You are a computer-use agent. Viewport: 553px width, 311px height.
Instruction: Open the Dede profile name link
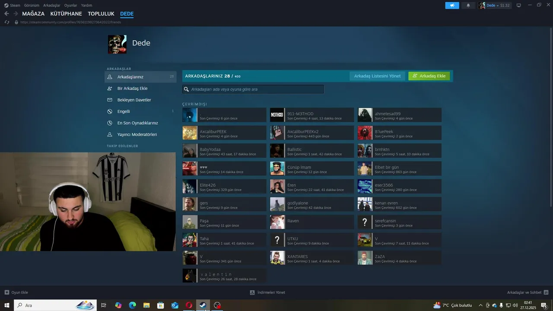[x=141, y=43]
